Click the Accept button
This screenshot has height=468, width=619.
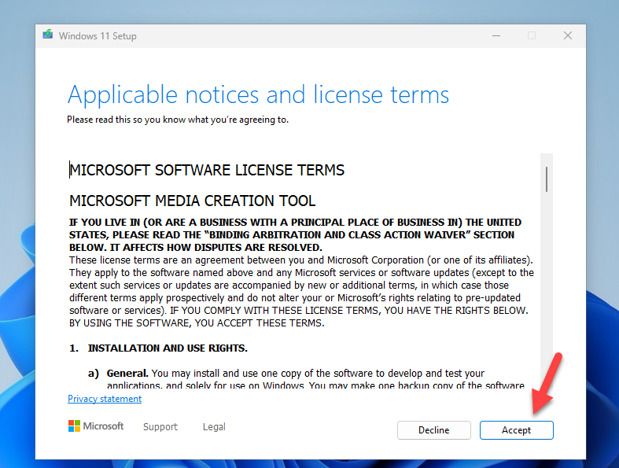[517, 430]
